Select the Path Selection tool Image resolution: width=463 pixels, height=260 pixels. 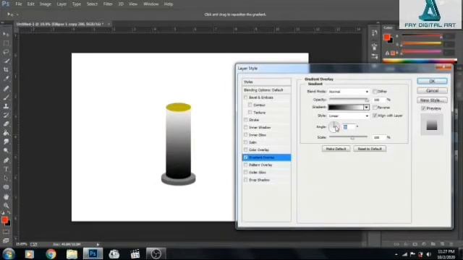(6, 178)
